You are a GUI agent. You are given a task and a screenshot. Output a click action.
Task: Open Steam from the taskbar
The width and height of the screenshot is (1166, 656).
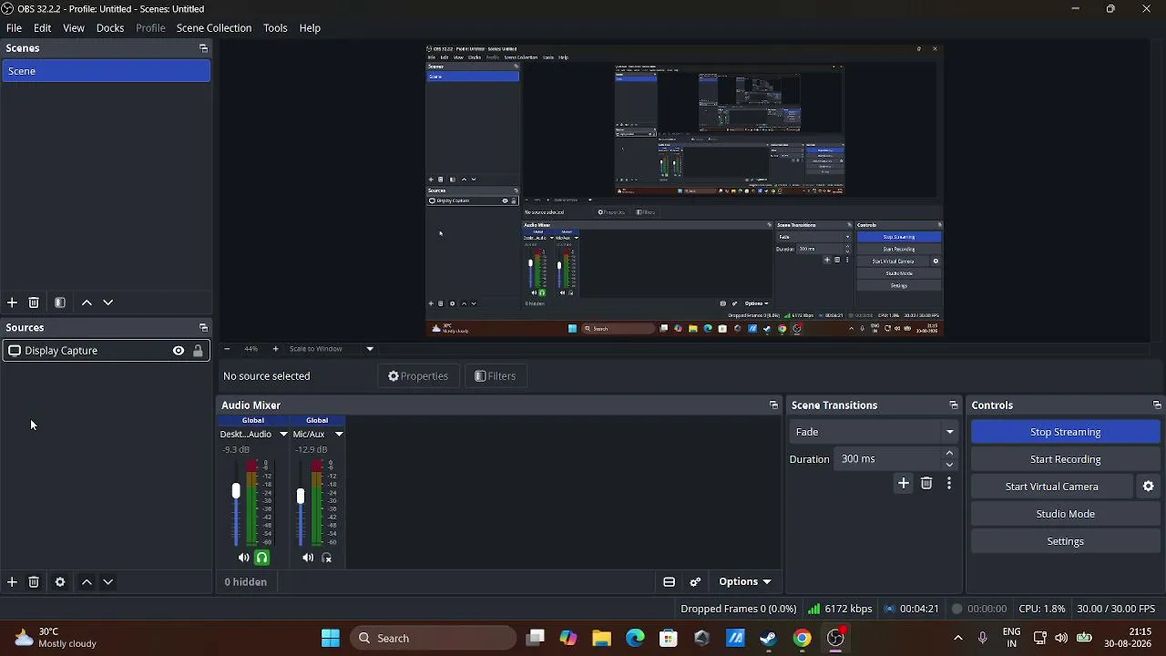(x=769, y=639)
